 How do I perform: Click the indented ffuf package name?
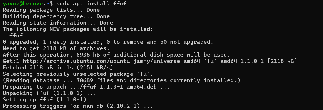[16, 35]
